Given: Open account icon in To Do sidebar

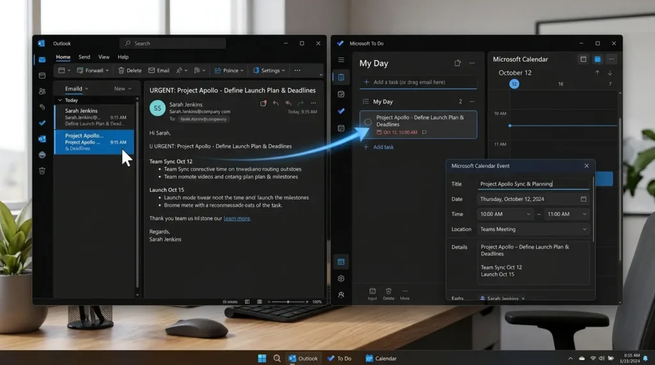Looking at the screenshot, I should (342, 295).
